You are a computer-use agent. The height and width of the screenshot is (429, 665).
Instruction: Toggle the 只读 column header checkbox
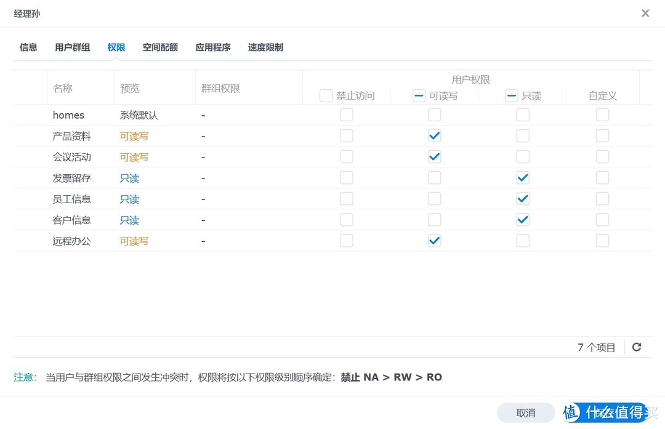tap(511, 95)
